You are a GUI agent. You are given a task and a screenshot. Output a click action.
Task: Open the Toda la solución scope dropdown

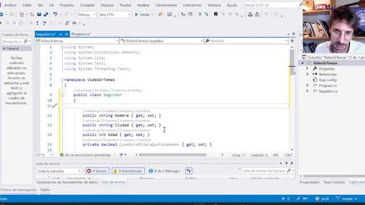[x=59, y=171]
